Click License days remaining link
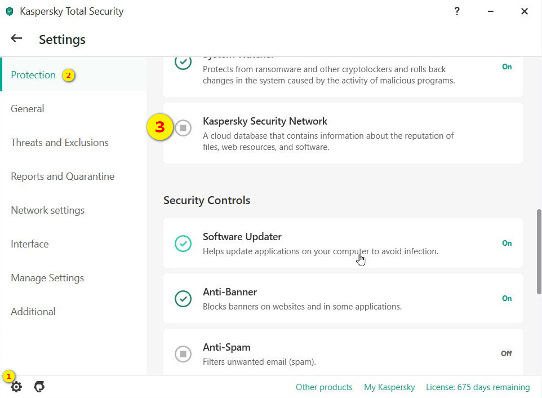Image resolution: width=542 pixels, height=398 pixels. [478, 387]
